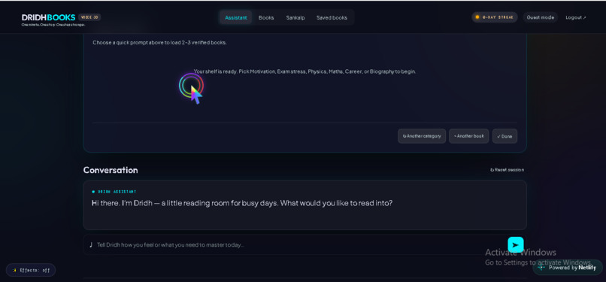Viewport: 606px width, 282px height.
Task: Click the rainbow circle loader icon
Action: pos(191,86)
